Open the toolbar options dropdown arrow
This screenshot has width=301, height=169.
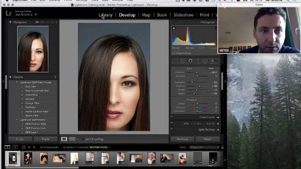coord(165,139)
